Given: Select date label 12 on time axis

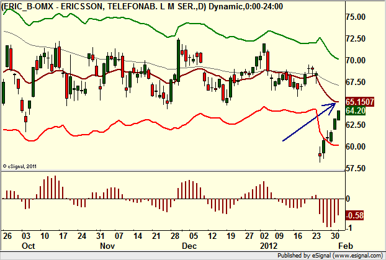Looking at the screenshot, I should pos(212,236).
